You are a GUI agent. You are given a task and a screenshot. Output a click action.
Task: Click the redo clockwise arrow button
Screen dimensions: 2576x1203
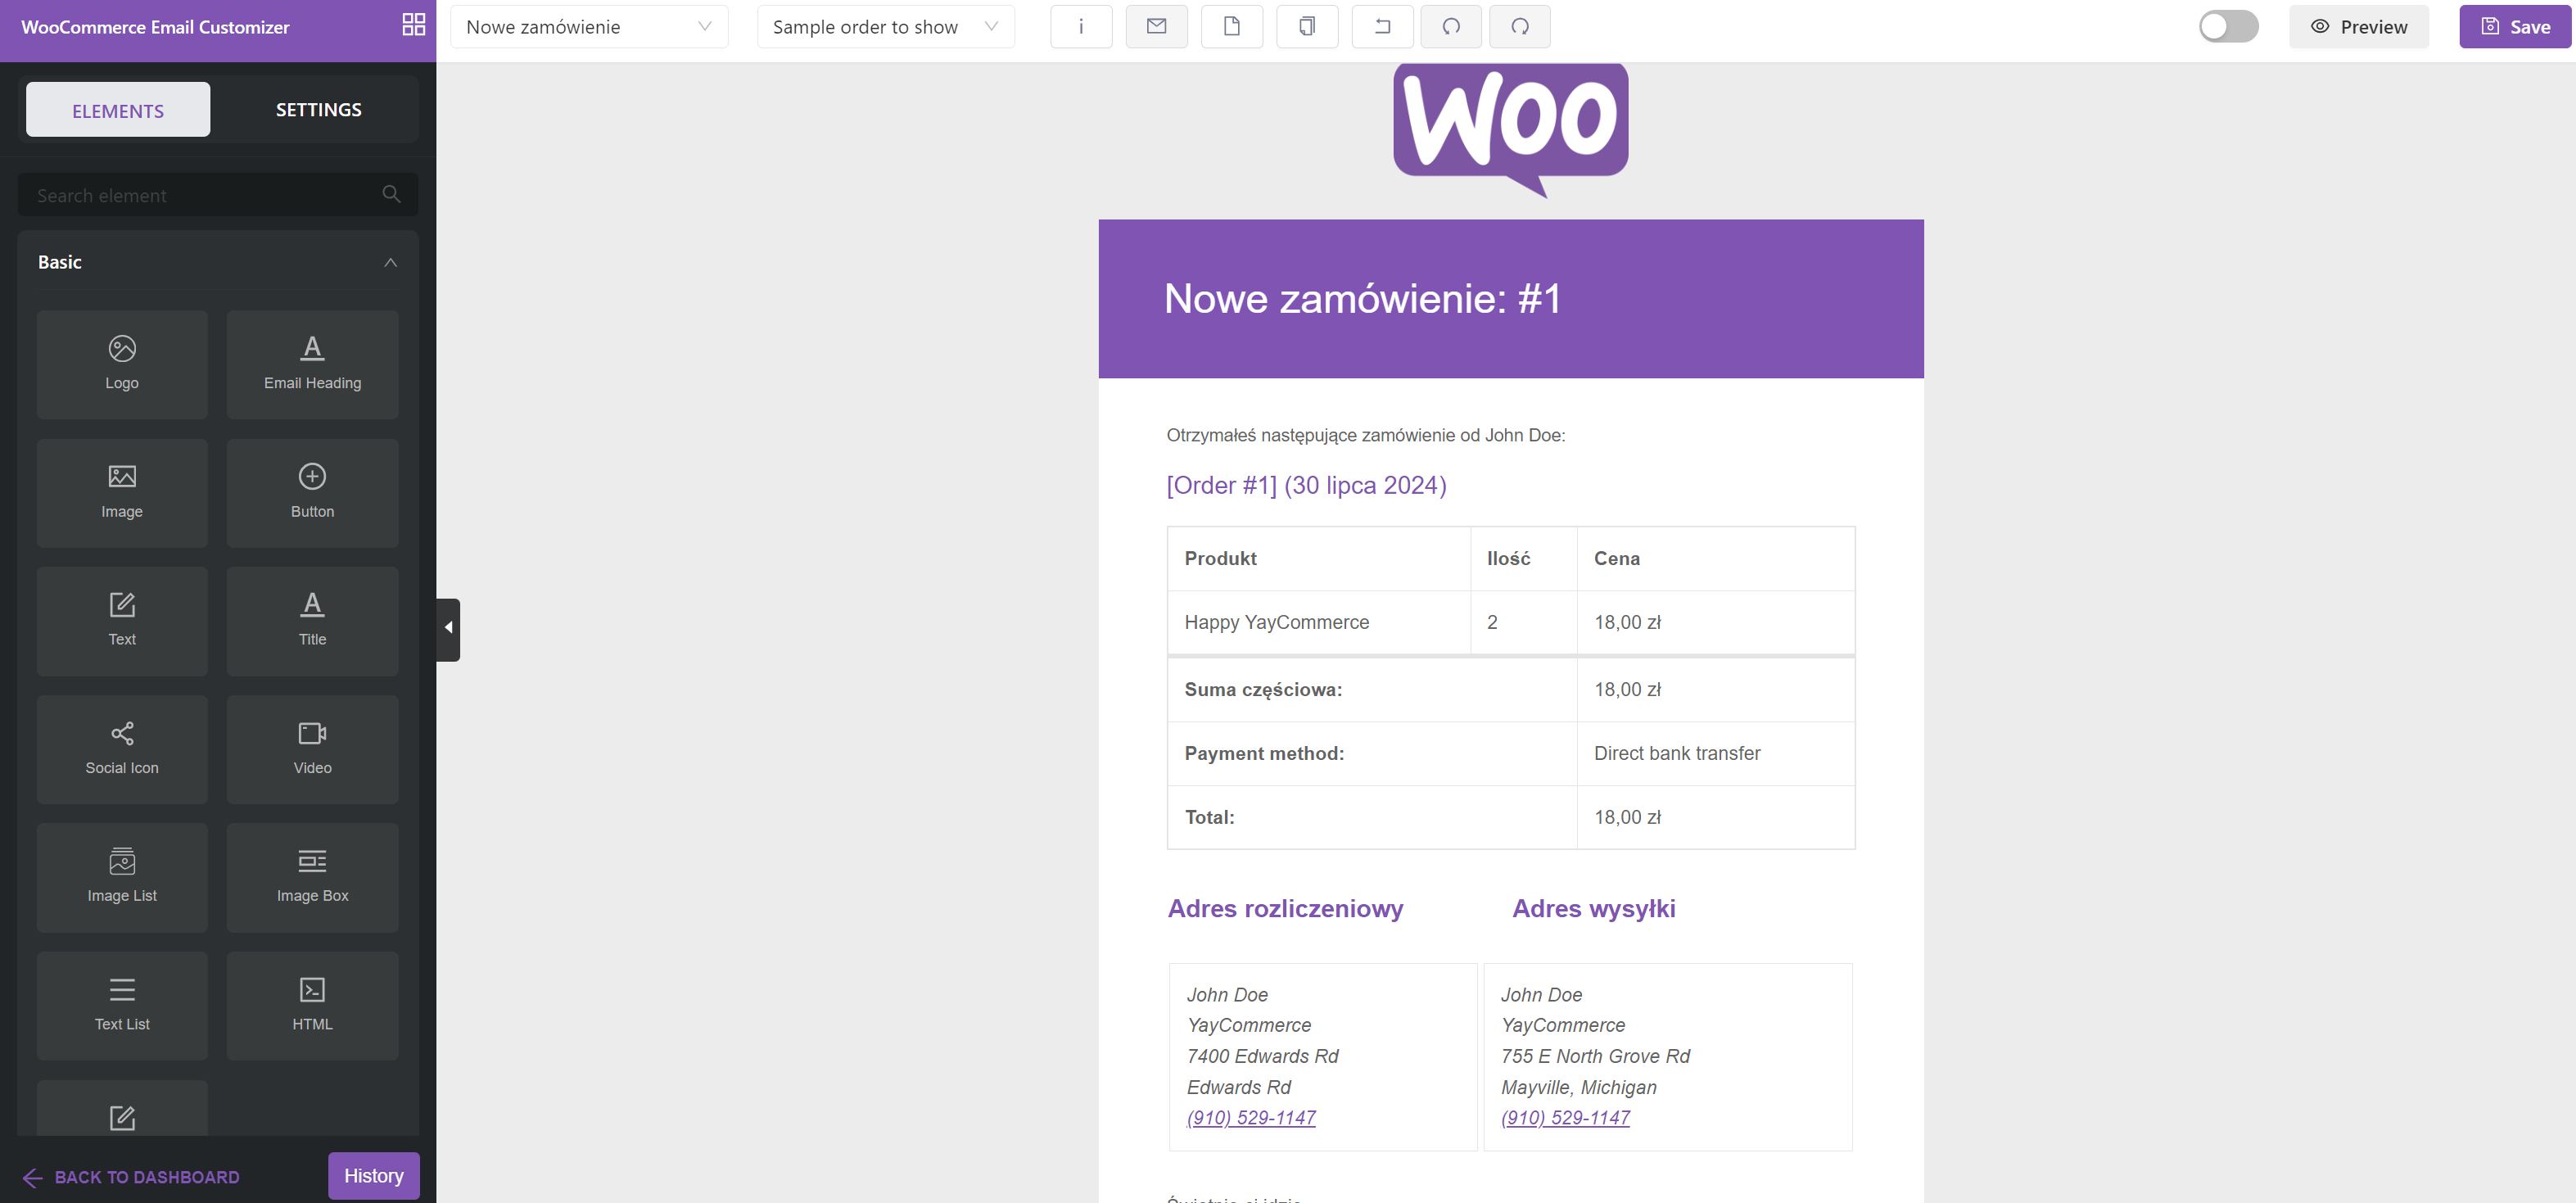[1519, 27]
